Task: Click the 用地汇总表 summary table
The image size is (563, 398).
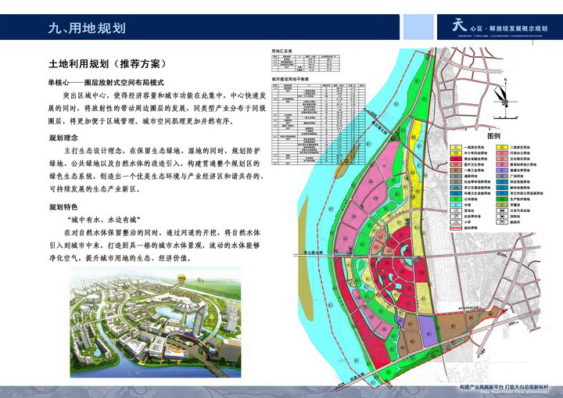Action: tap(305, 63)
